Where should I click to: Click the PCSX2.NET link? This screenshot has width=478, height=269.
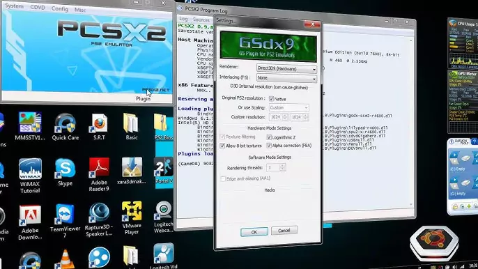(155, 90)
